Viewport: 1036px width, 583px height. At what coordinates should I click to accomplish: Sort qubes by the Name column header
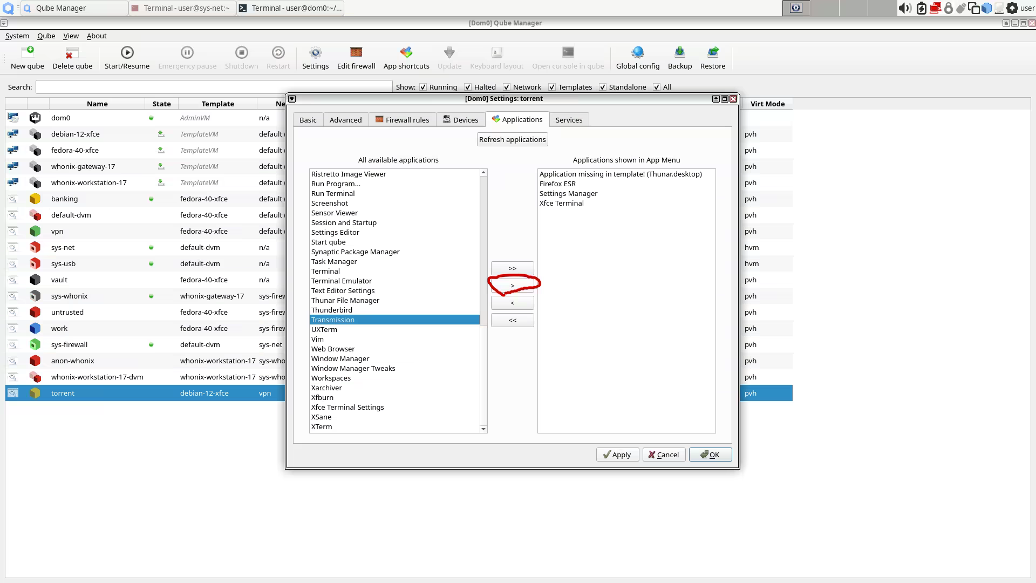97,104
